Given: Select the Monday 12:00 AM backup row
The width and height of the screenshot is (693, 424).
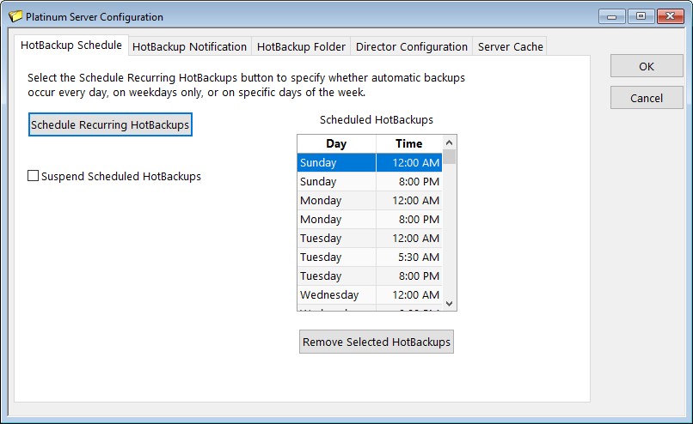Looking at the screenshot, I should (x=369, y=201).
